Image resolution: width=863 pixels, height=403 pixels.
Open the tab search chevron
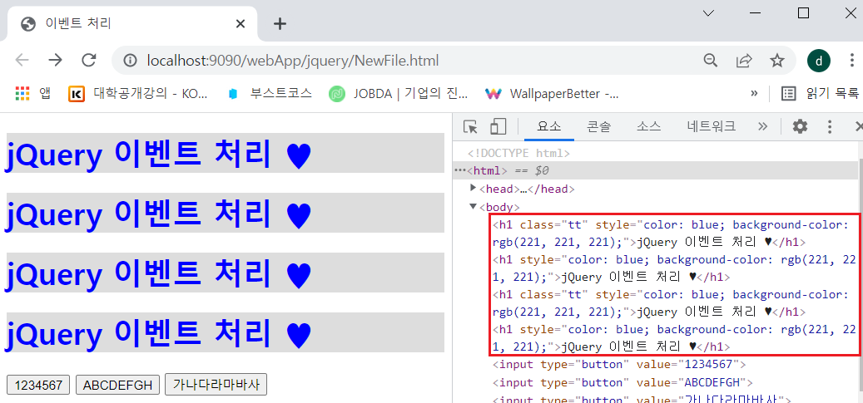pos(709,12)
